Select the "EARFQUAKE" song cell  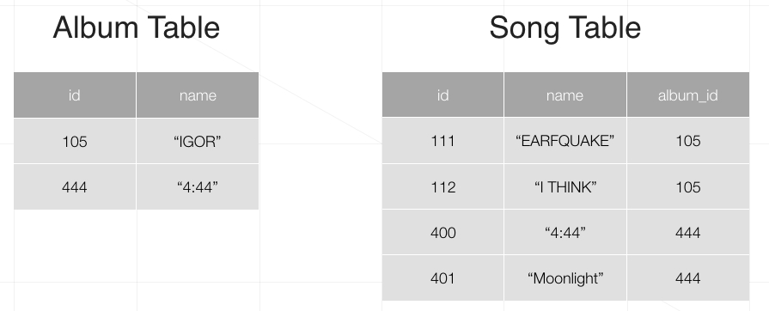[565, 141]
